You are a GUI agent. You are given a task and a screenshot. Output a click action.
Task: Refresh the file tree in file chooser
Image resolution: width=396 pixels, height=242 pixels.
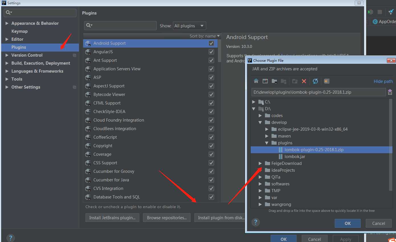[315, 81]
